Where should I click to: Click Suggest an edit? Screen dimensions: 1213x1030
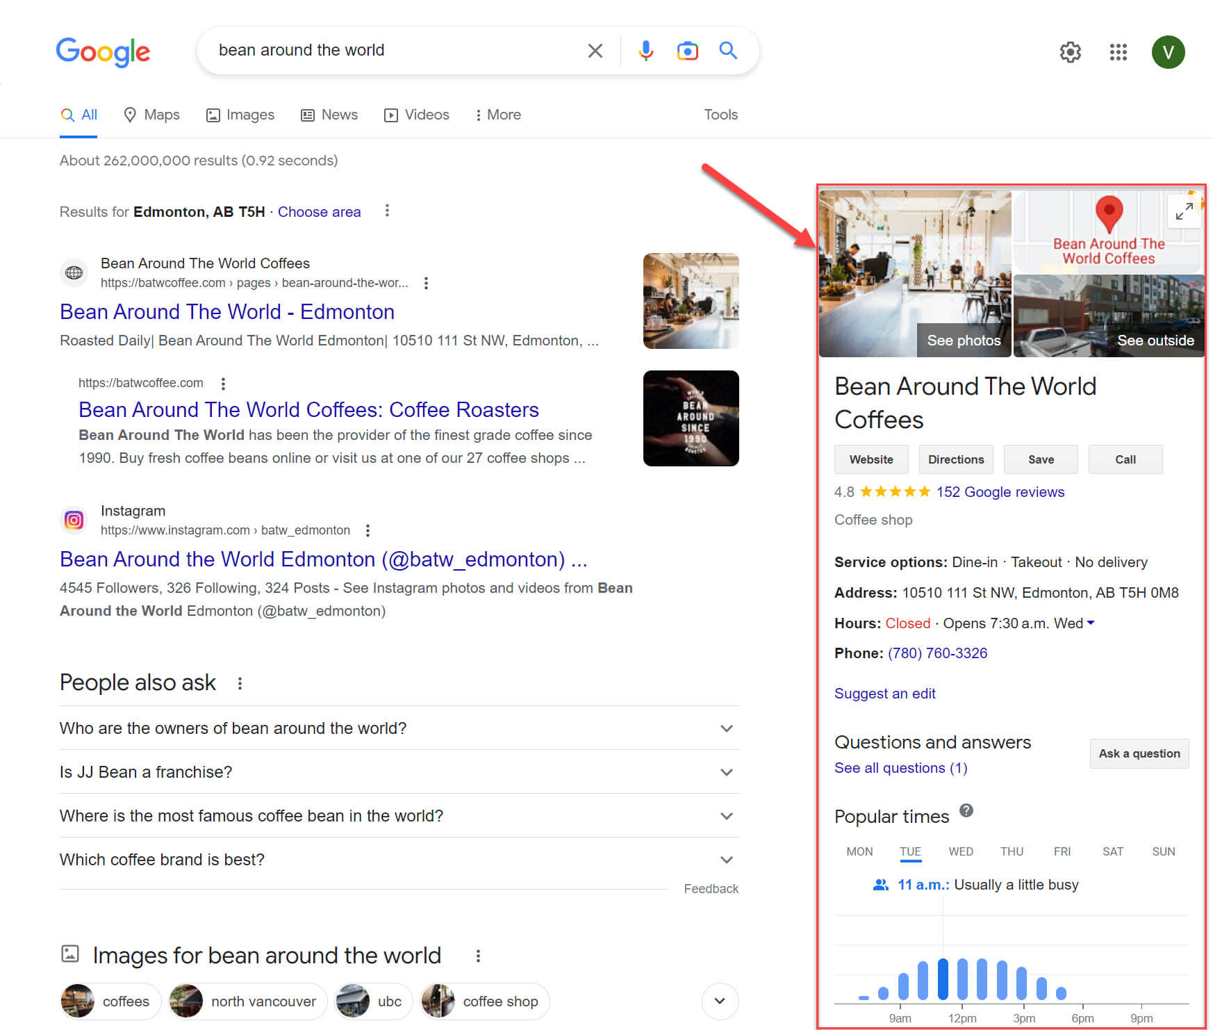tap(884, 694)
